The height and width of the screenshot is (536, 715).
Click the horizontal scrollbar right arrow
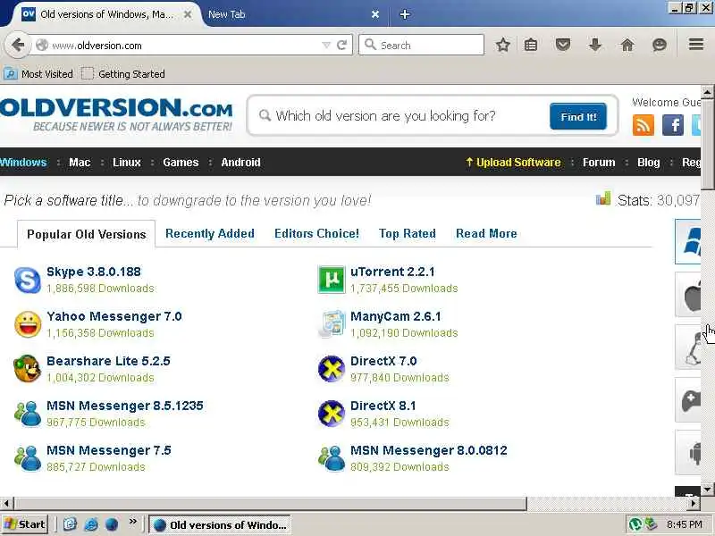[694, 503]
